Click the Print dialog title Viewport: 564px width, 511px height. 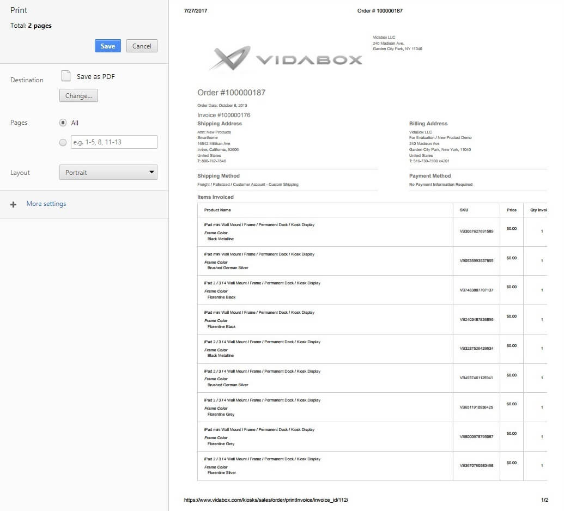point(19,10)
